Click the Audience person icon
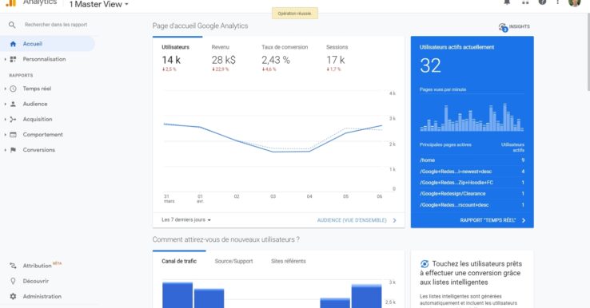Viewport: 590px width, 308px height. 13,104
